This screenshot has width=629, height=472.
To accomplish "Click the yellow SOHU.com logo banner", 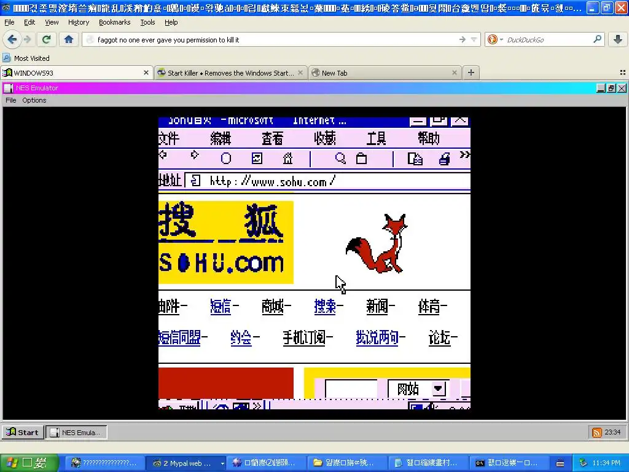I will click(226, 242).
